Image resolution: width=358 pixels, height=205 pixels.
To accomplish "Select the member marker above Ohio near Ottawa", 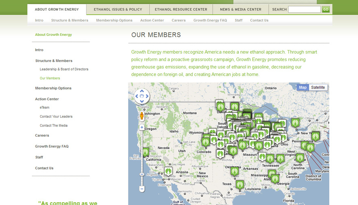I will pyautogui.click(x=295, y=123).
